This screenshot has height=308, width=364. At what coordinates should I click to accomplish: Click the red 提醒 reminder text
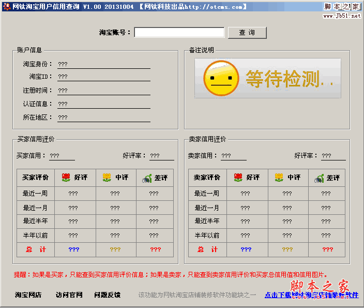coord(171,275)
